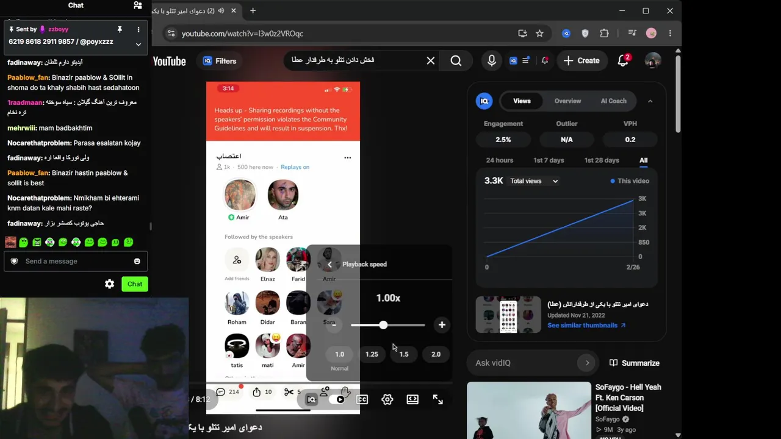
Task: Install app from address bar icon
Action: [522, 34]
